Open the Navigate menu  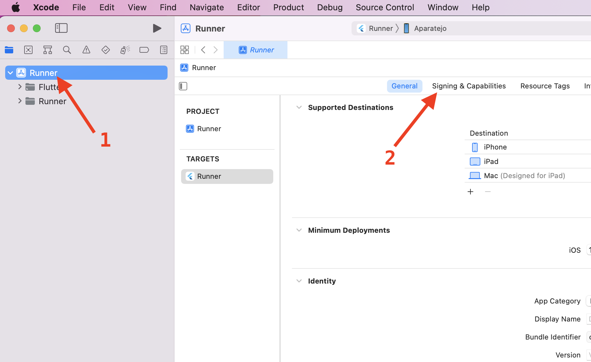click(x=207, y=7)
